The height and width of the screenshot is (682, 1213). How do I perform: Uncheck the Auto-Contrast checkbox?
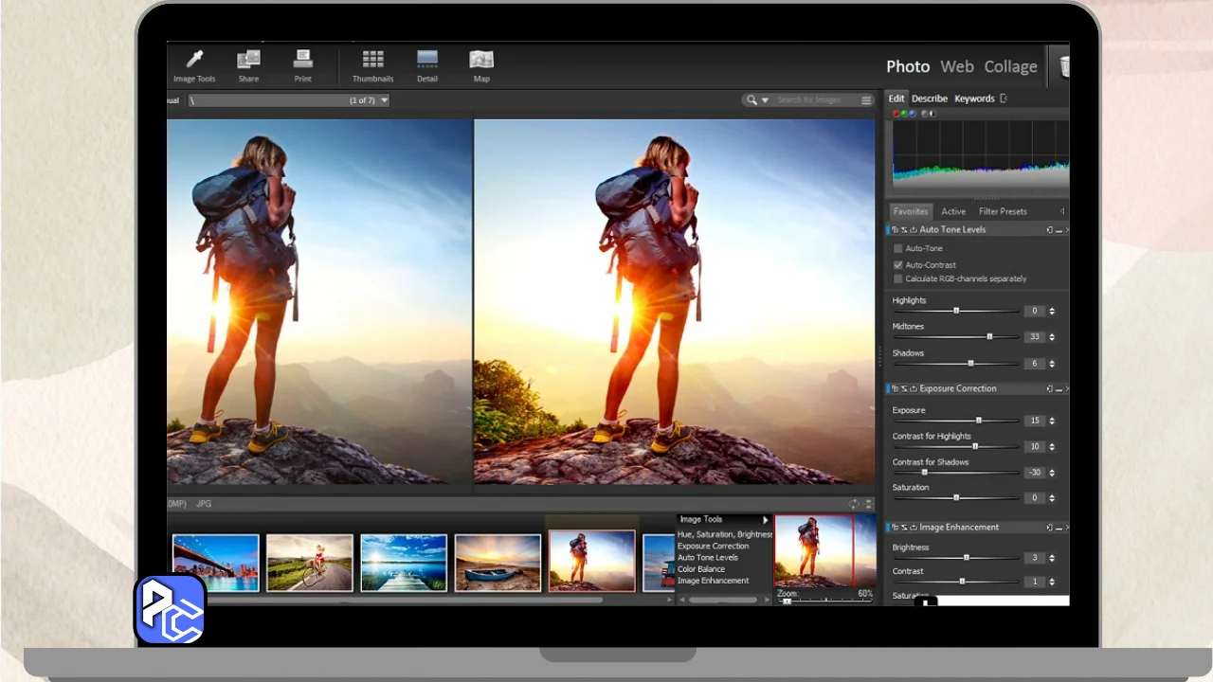(x=898, y=265)
